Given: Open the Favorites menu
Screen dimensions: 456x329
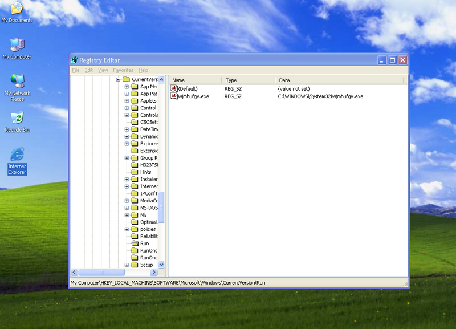Looking at the screenshot, I should (x=123, y=70).
